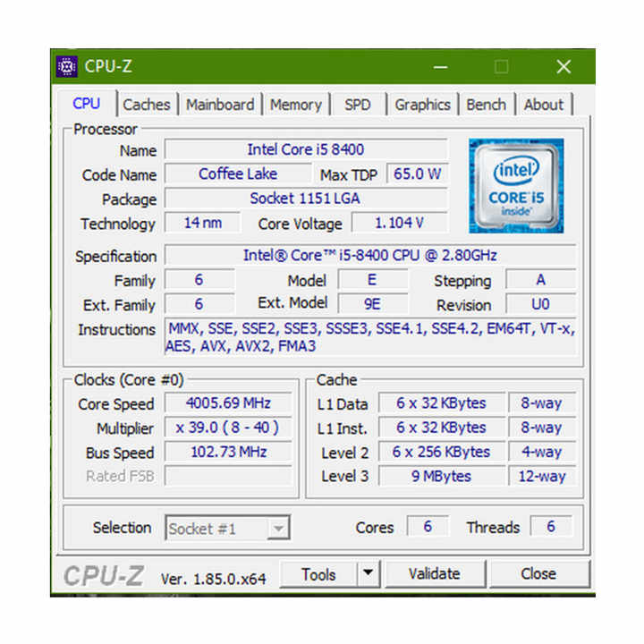This screenshot has height=644, width=644.
Task: Switch to the Bench tab
Action: coord(486,105)
